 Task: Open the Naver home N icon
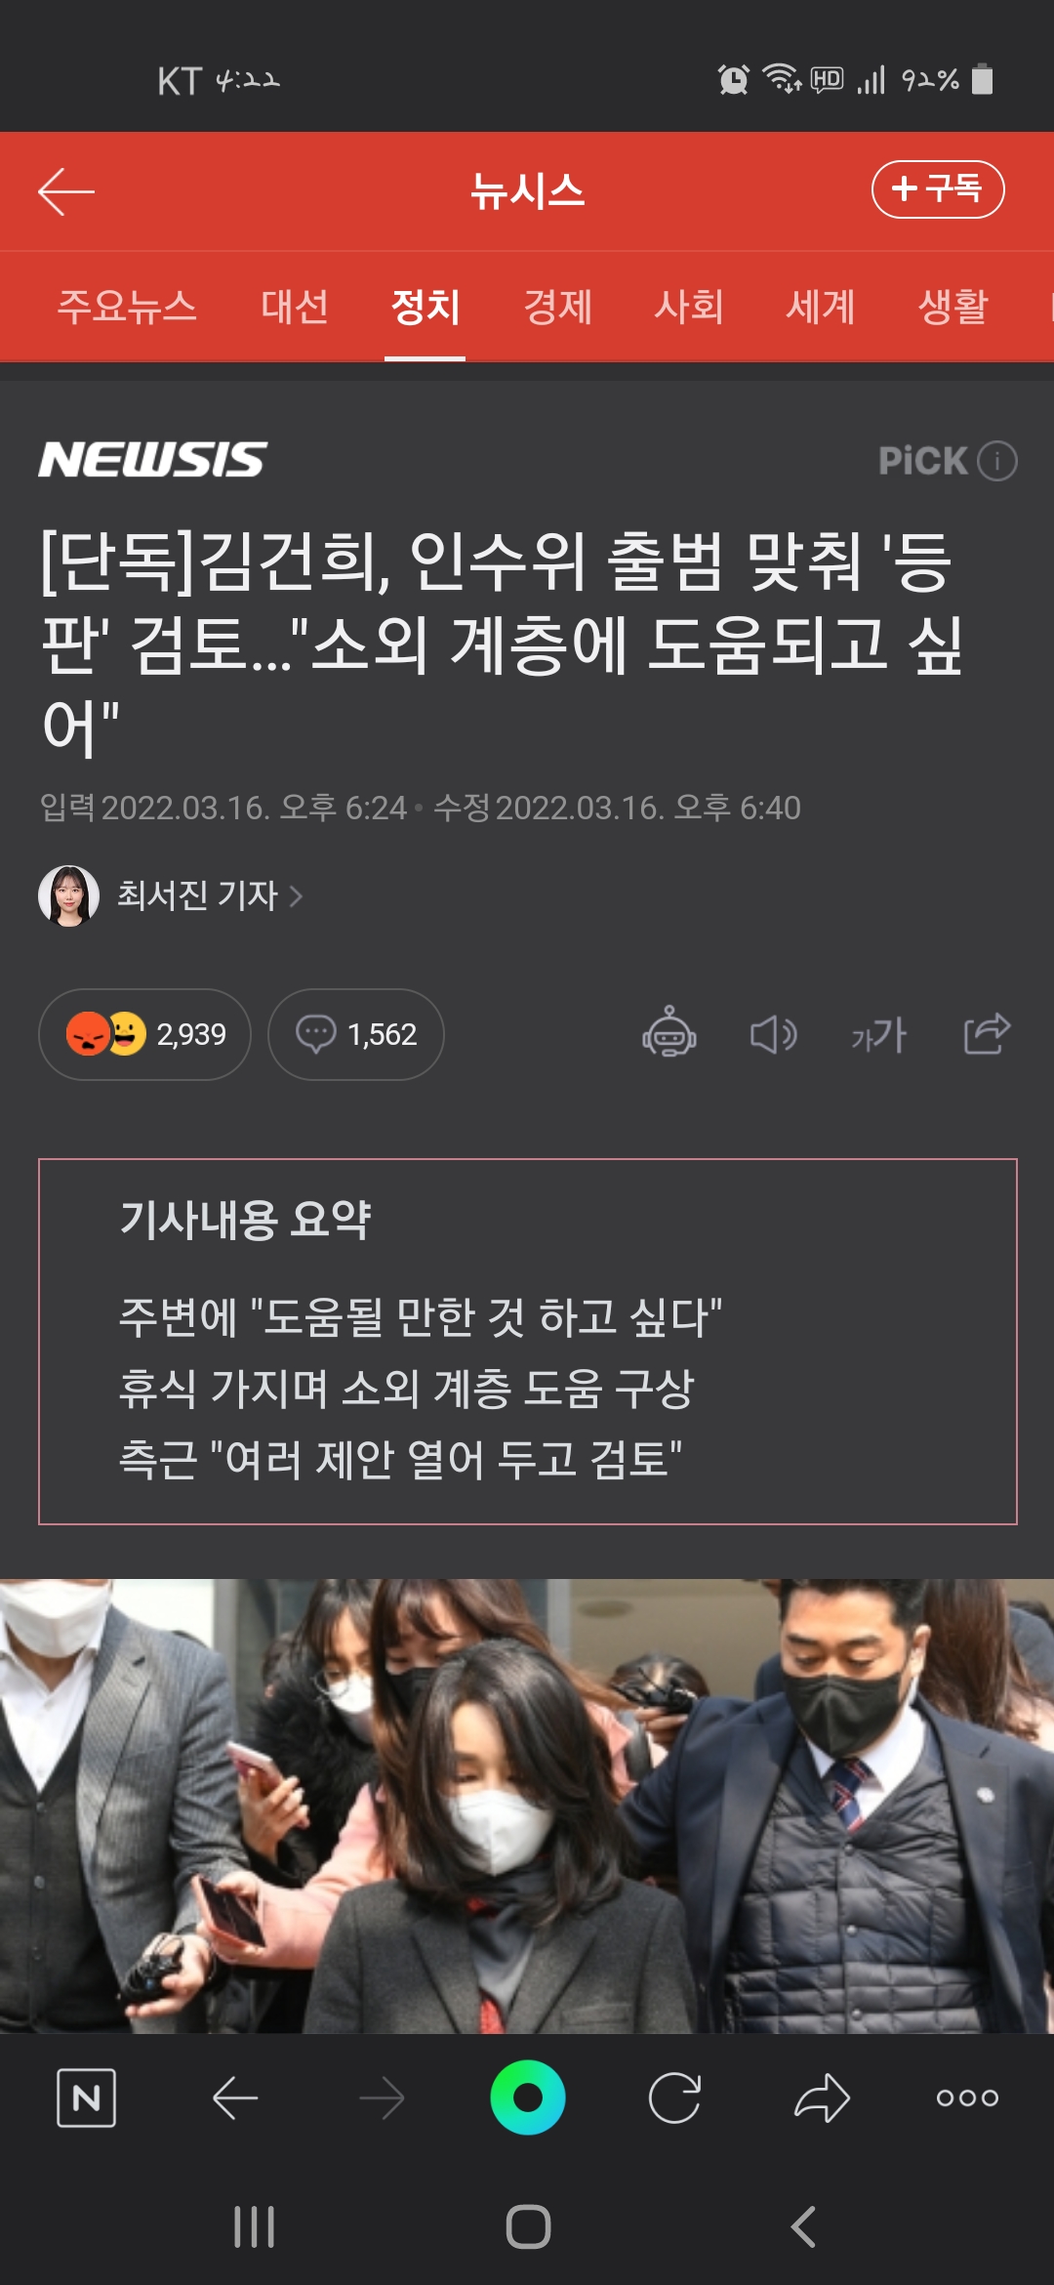pos(87,2098)
